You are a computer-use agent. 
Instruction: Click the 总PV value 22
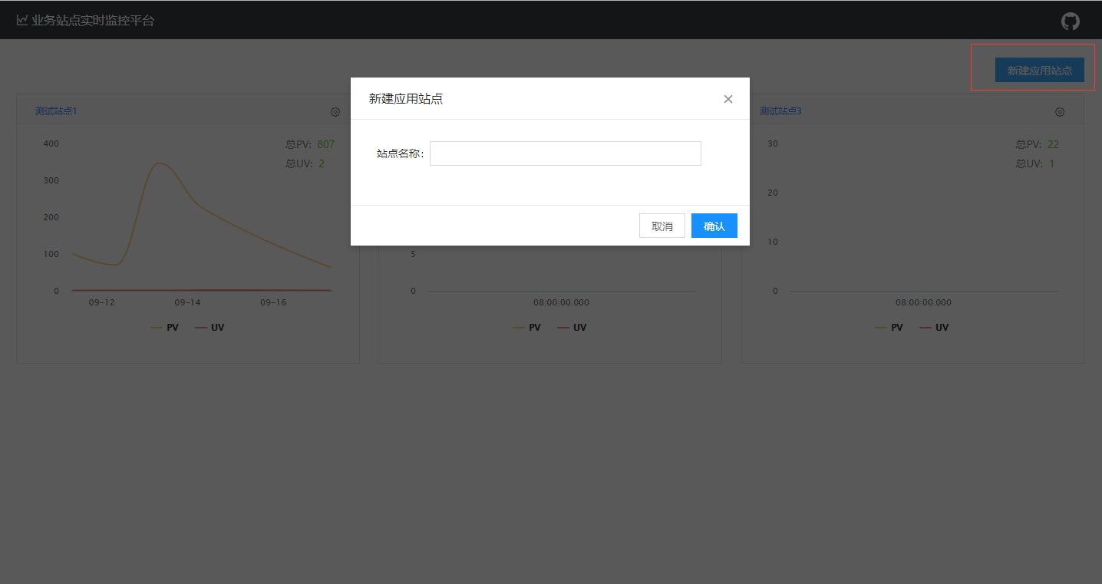pyautogui.click(x=1053, y=144)
